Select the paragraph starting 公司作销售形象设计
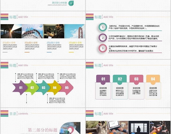 point(134,37)
